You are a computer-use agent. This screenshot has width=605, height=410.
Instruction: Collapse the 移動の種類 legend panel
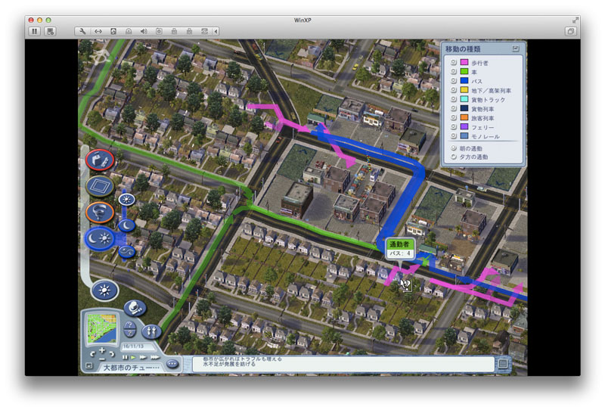point(516,48)
